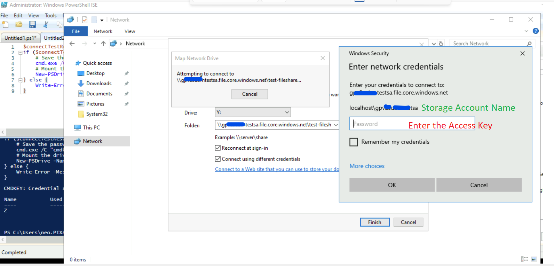Open the Folder path combo box arrow
Screen dimensions: 554x266
336,125
